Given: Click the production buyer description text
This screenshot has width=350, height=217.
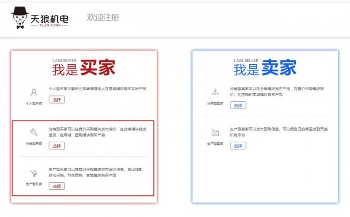Looking at the screenshot, I should coord(96,172).
